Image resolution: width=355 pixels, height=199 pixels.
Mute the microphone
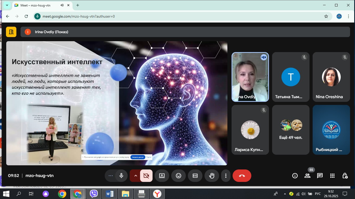[x=121, y=176]
